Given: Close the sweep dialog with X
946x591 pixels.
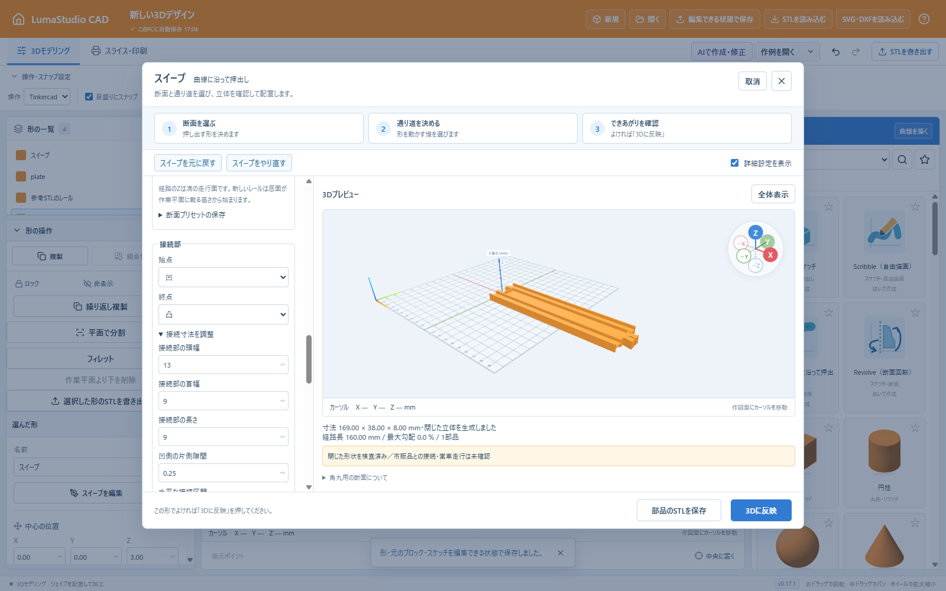Looking at the screenshot, I should (x=782, y=81).
